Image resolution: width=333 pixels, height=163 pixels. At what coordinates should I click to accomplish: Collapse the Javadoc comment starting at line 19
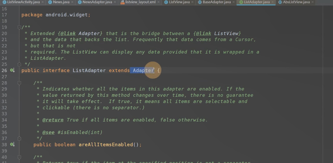coord(19,27)
